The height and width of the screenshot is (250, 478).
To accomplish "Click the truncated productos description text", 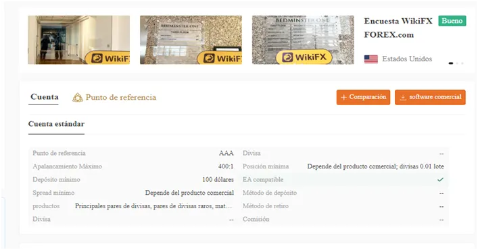I will [x=153, y=206].
